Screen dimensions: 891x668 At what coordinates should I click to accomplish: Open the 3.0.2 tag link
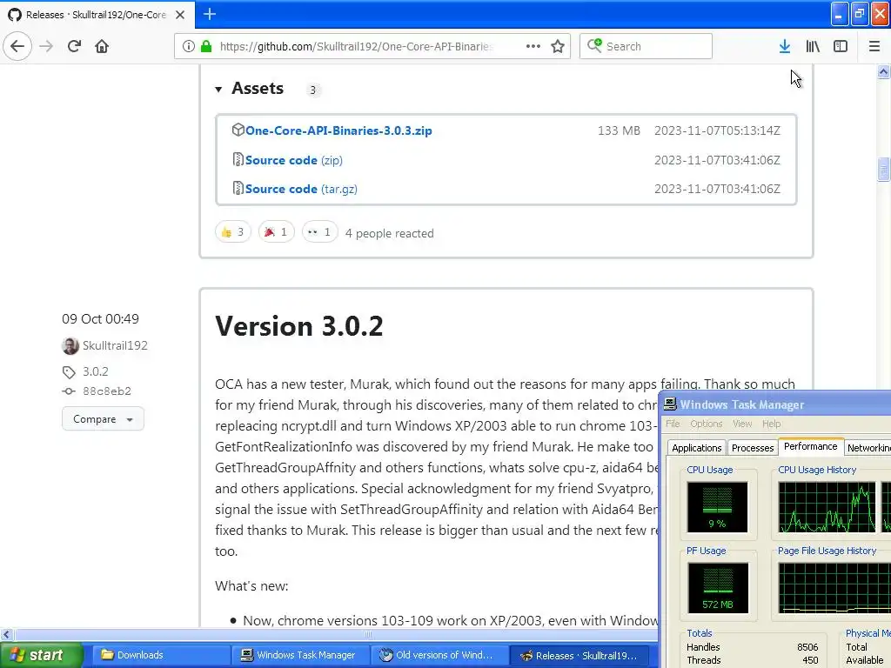pos(96,371)
